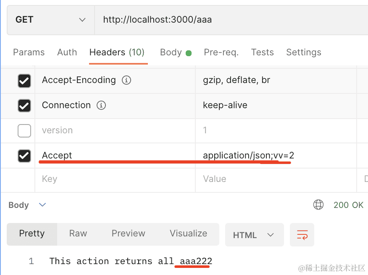Screen dimensions: 368x275
Task: Disable the Accept header checkbox
Action: (24, 156)
